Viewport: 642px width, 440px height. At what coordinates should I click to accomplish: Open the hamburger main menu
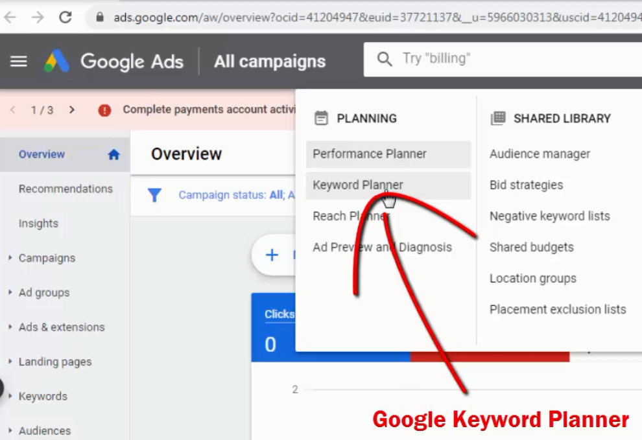tap(19, 62)
